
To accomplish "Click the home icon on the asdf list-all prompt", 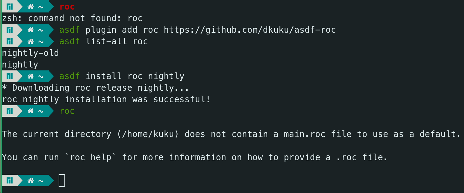I will tap(30, 41).
